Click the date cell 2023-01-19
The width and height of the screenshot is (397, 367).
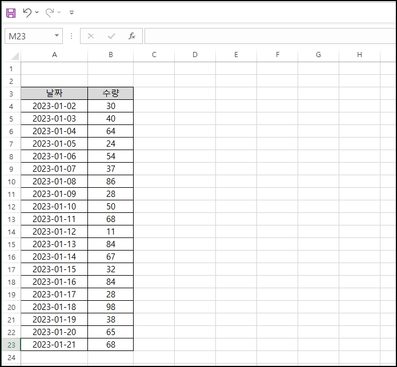[54, 320]
